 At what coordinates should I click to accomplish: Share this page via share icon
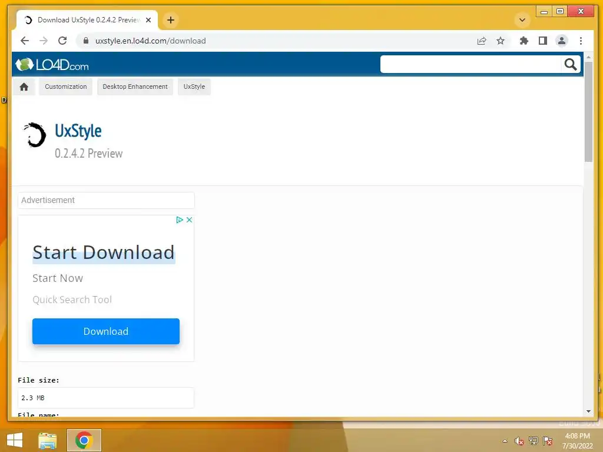(482, 41)
